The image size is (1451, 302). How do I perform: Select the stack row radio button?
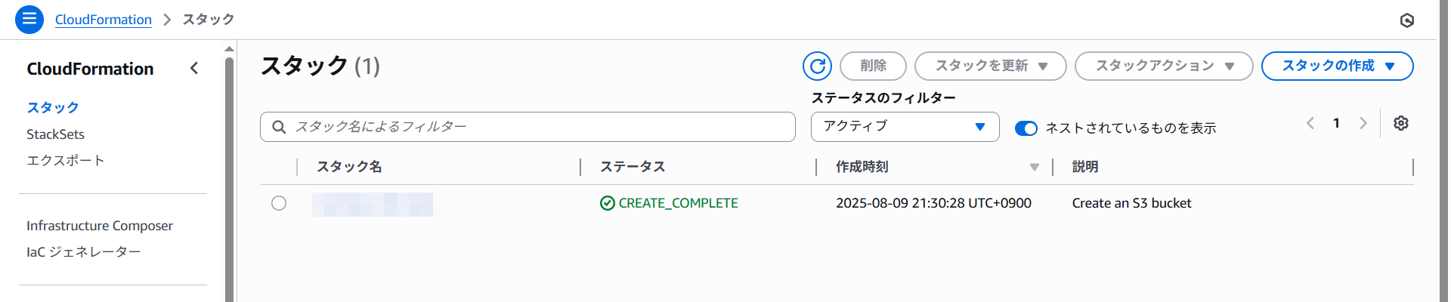pos(279,203)
